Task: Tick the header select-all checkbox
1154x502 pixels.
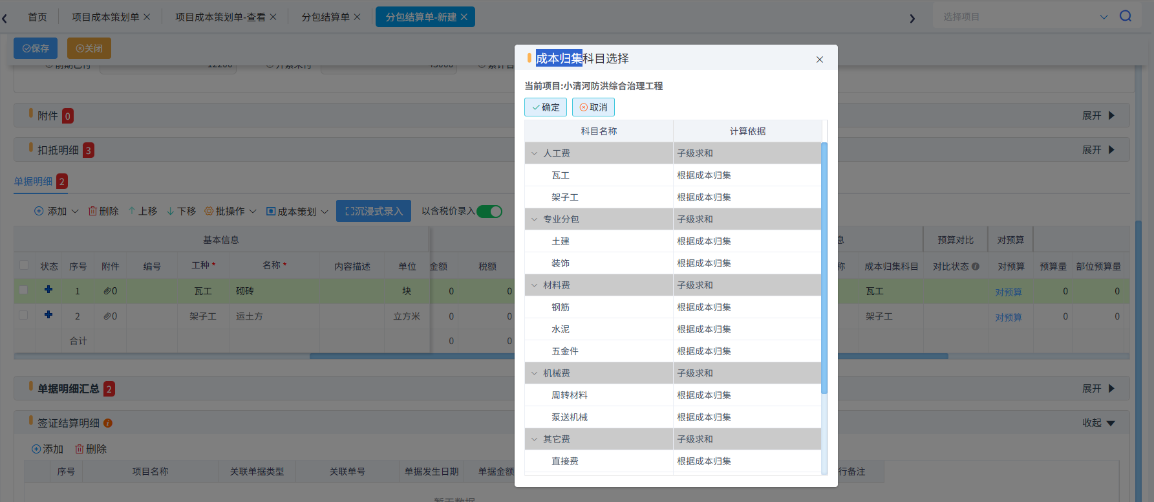Action: tap(24, 265)
